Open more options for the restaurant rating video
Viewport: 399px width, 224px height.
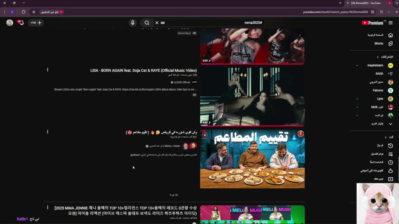47,132
